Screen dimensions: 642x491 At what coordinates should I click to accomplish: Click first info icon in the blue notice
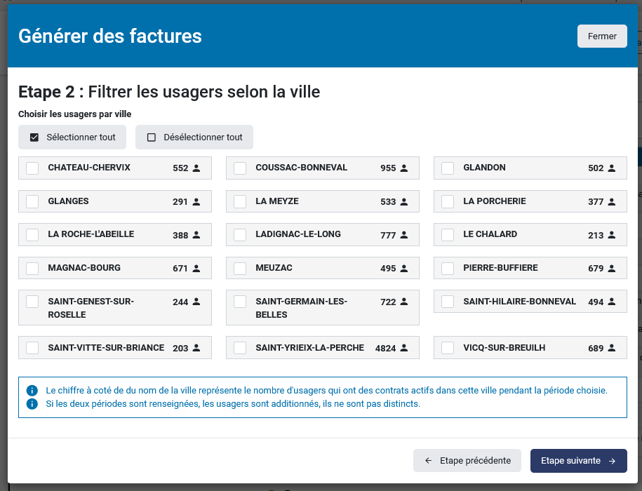coord(32,390)
